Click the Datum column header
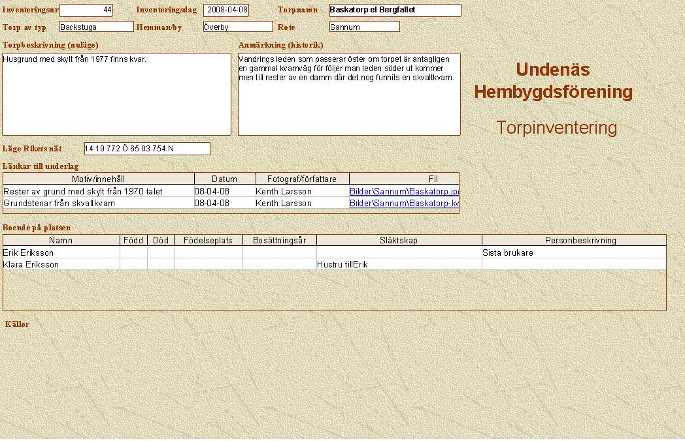Screen dimensions: 685x441 224,179
